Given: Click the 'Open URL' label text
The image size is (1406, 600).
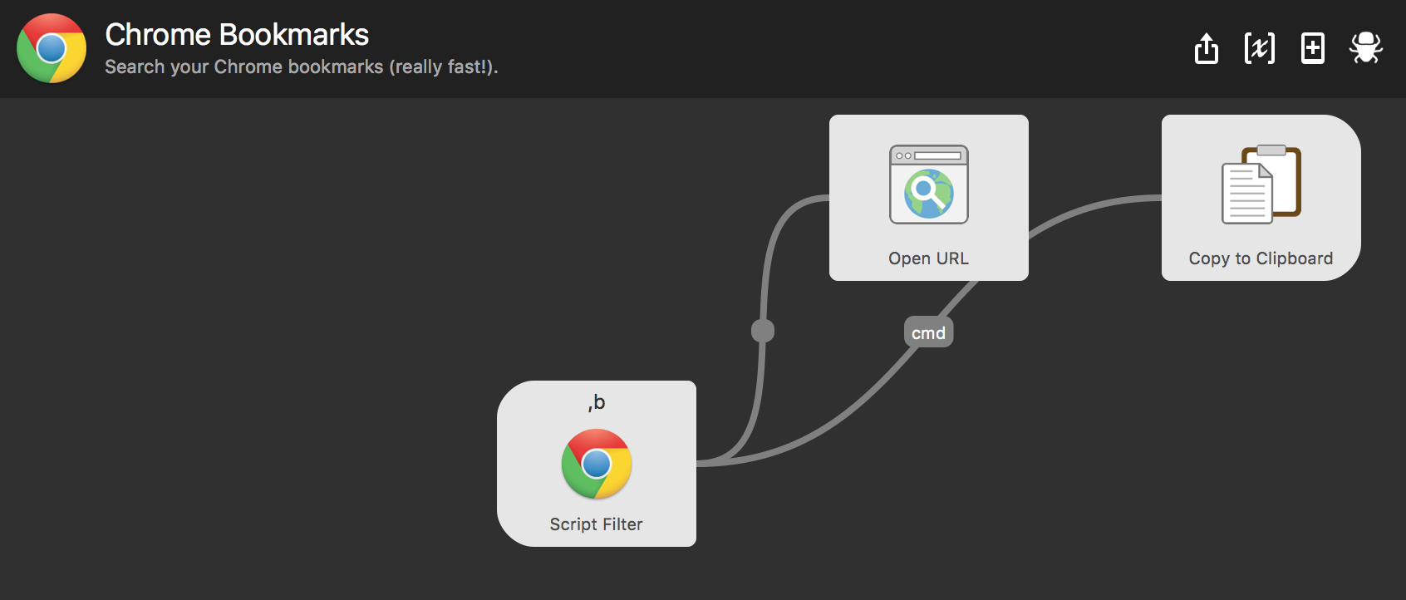Looking at the screenshot, I should tap(929, 258).
